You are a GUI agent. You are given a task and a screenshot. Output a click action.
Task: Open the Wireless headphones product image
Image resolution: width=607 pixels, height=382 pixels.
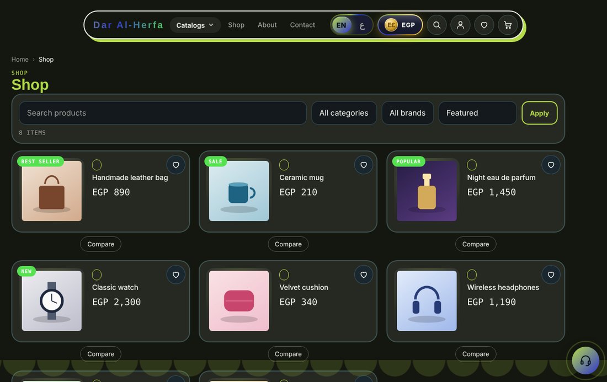point(427,301)
